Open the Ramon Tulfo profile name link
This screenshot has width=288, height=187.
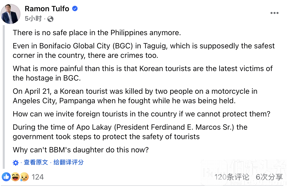(x=47, y=9)
